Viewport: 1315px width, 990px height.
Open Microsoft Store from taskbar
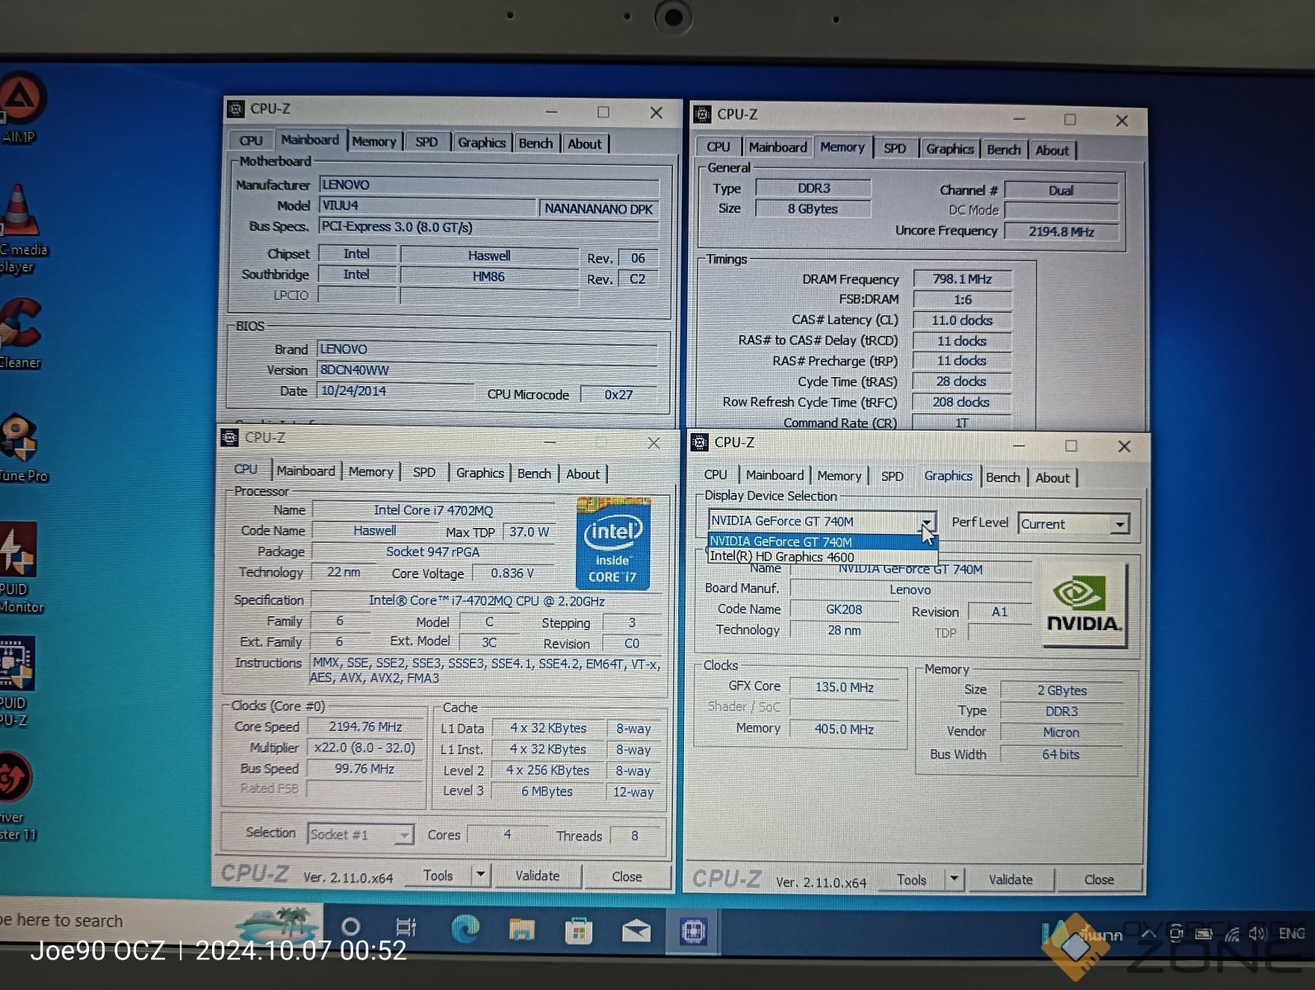click(x=578, y=931)
